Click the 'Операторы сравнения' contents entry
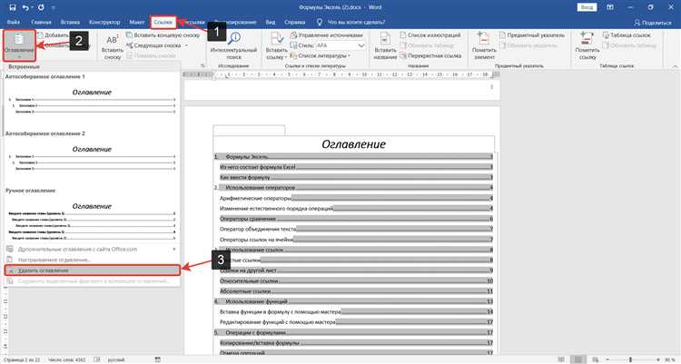The image size is (681, 364). tap(356, 219)
